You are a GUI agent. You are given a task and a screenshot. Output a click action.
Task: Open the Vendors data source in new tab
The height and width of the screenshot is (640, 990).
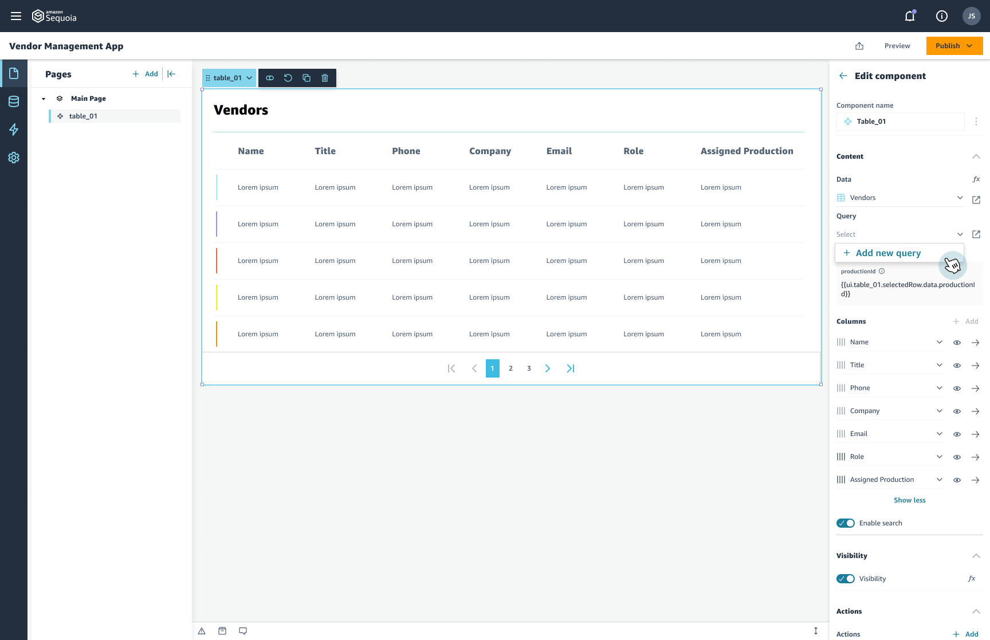pos(976,200)
